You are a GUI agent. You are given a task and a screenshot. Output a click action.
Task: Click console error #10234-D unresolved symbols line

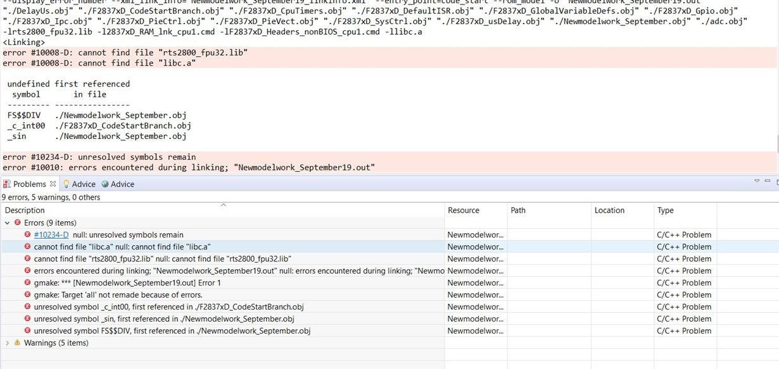(99, 157)
